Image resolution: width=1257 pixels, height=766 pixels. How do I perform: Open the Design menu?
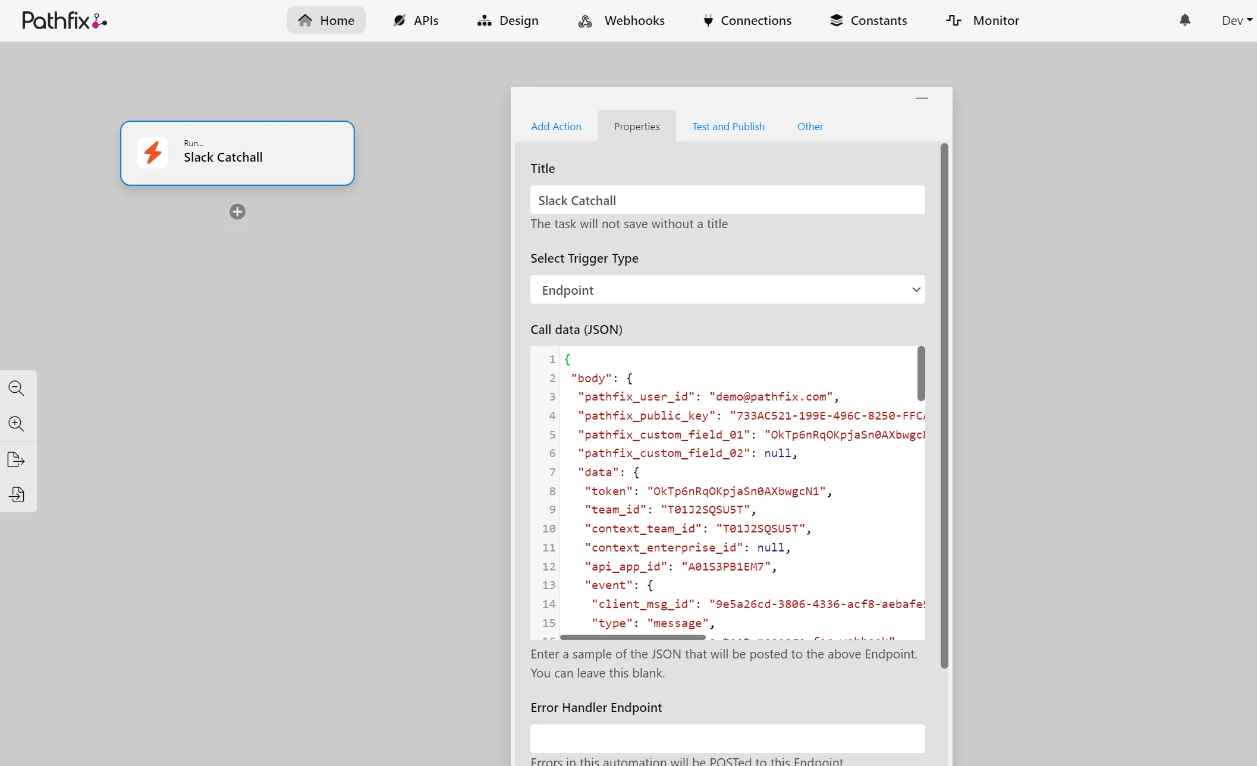[x=508, y=20]
